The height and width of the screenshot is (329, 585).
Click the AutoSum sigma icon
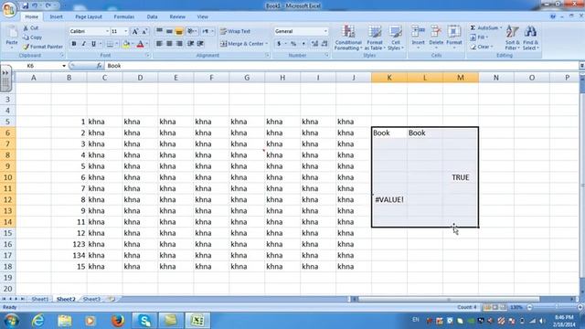coord(473,28)
